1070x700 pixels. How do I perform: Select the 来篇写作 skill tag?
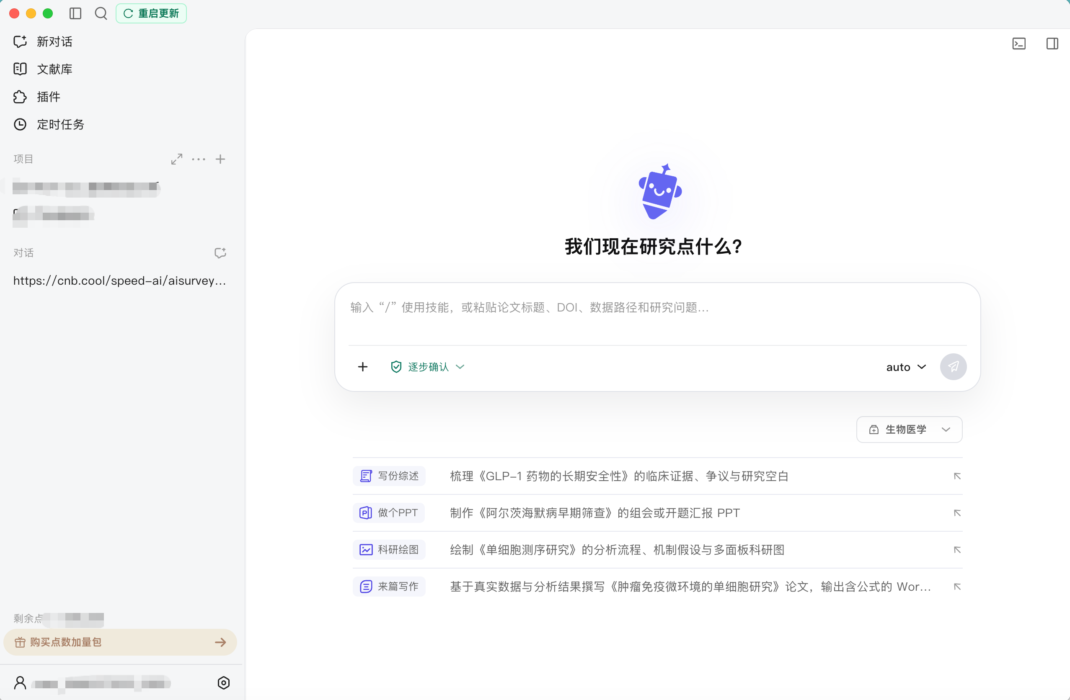pos(389,587)
